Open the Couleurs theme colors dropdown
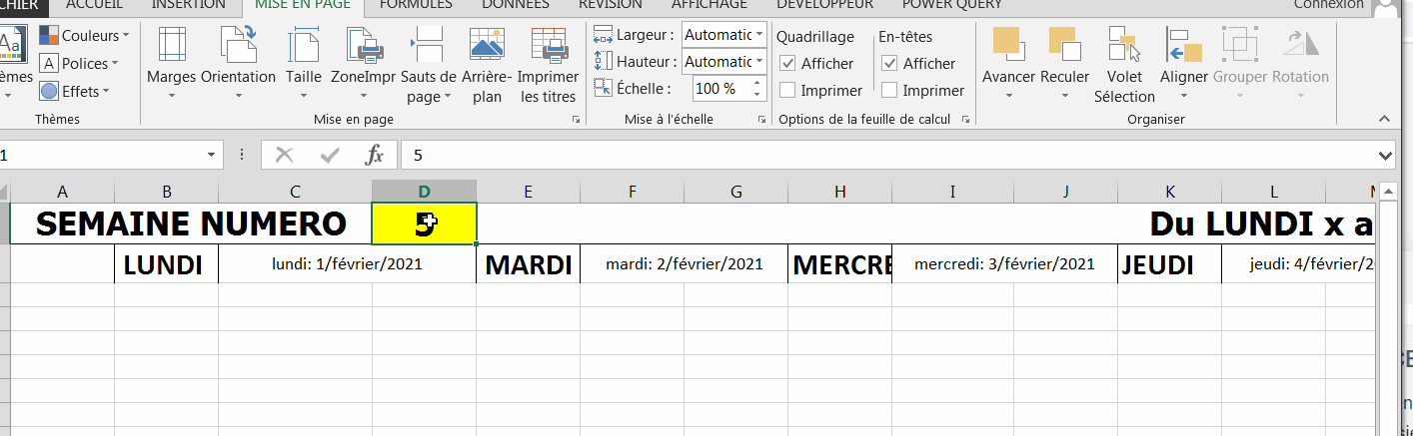The width and height of the screenshot is (1413, 436). (x=85, y=36)
